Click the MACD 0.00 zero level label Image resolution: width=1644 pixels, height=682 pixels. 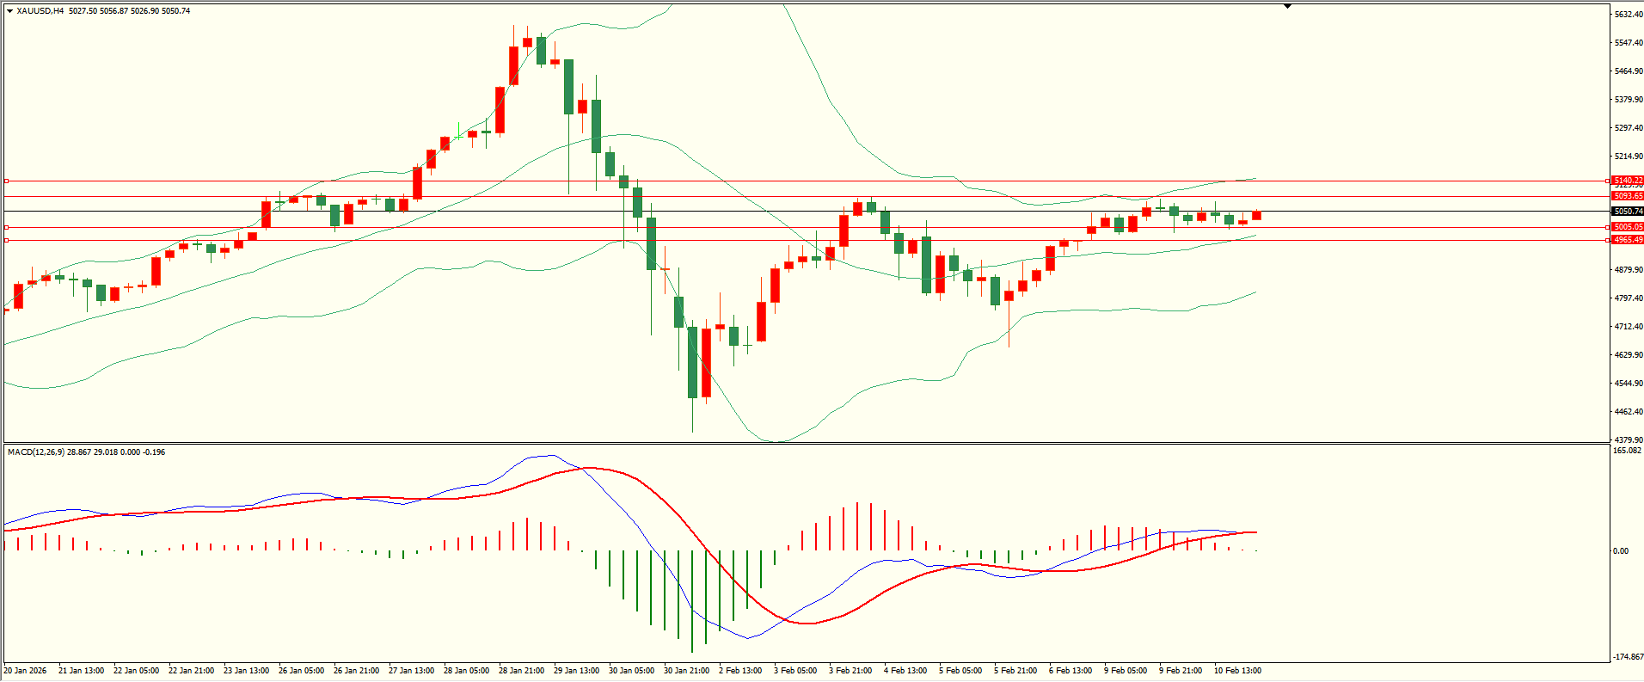1620,550
